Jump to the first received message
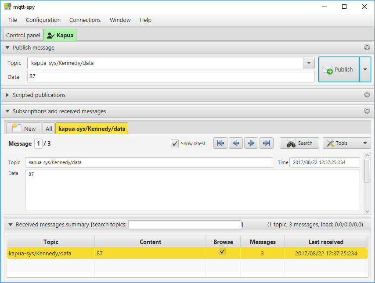Viewport: 375px width, 283px height. [220, 143]
